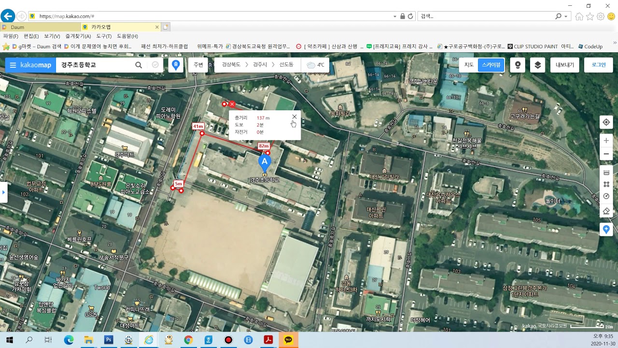Switch to 스카이뷰 sky view
This screenshot has width=618, height=348.
[491, 65]
